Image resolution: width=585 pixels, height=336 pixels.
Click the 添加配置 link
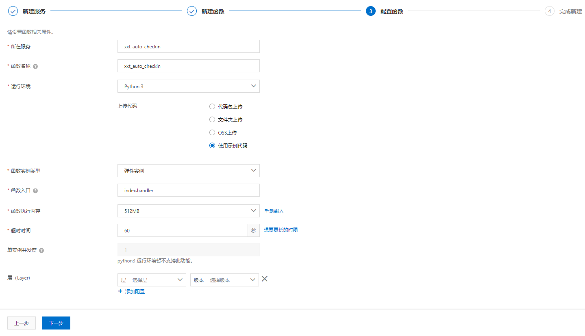pos(135,292)
